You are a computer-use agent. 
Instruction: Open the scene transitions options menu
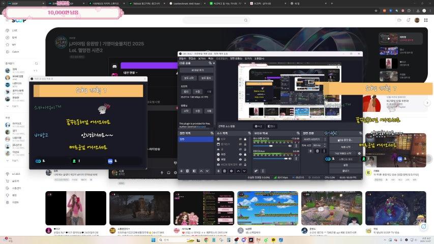324,151
